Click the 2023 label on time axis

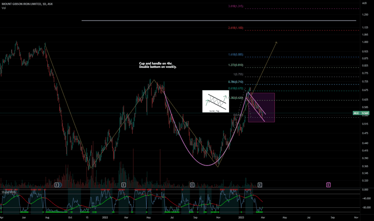click(241, 218)
